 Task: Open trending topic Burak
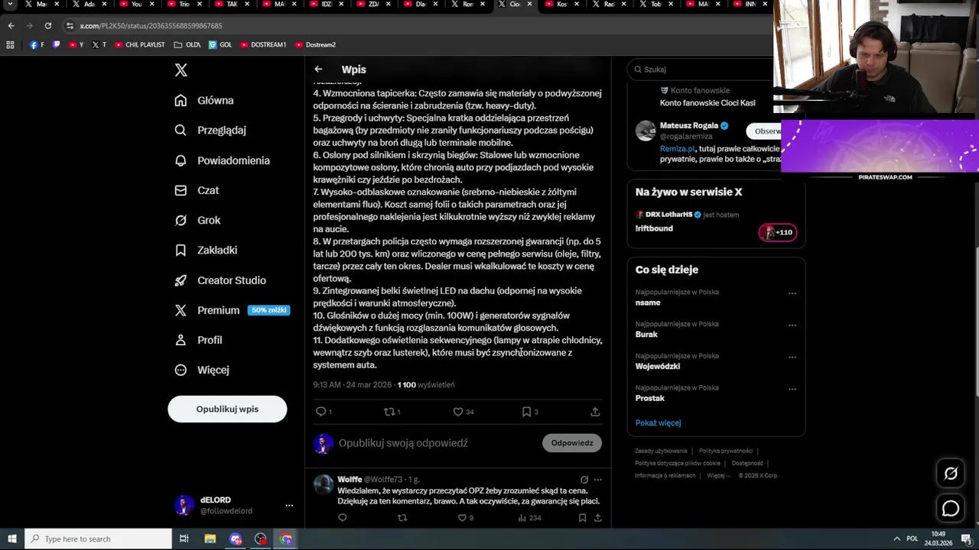[646, 335]
